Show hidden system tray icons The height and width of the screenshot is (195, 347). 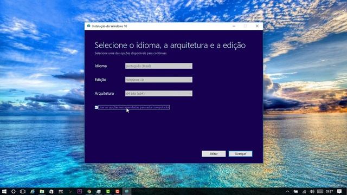(x=288, y=191)
